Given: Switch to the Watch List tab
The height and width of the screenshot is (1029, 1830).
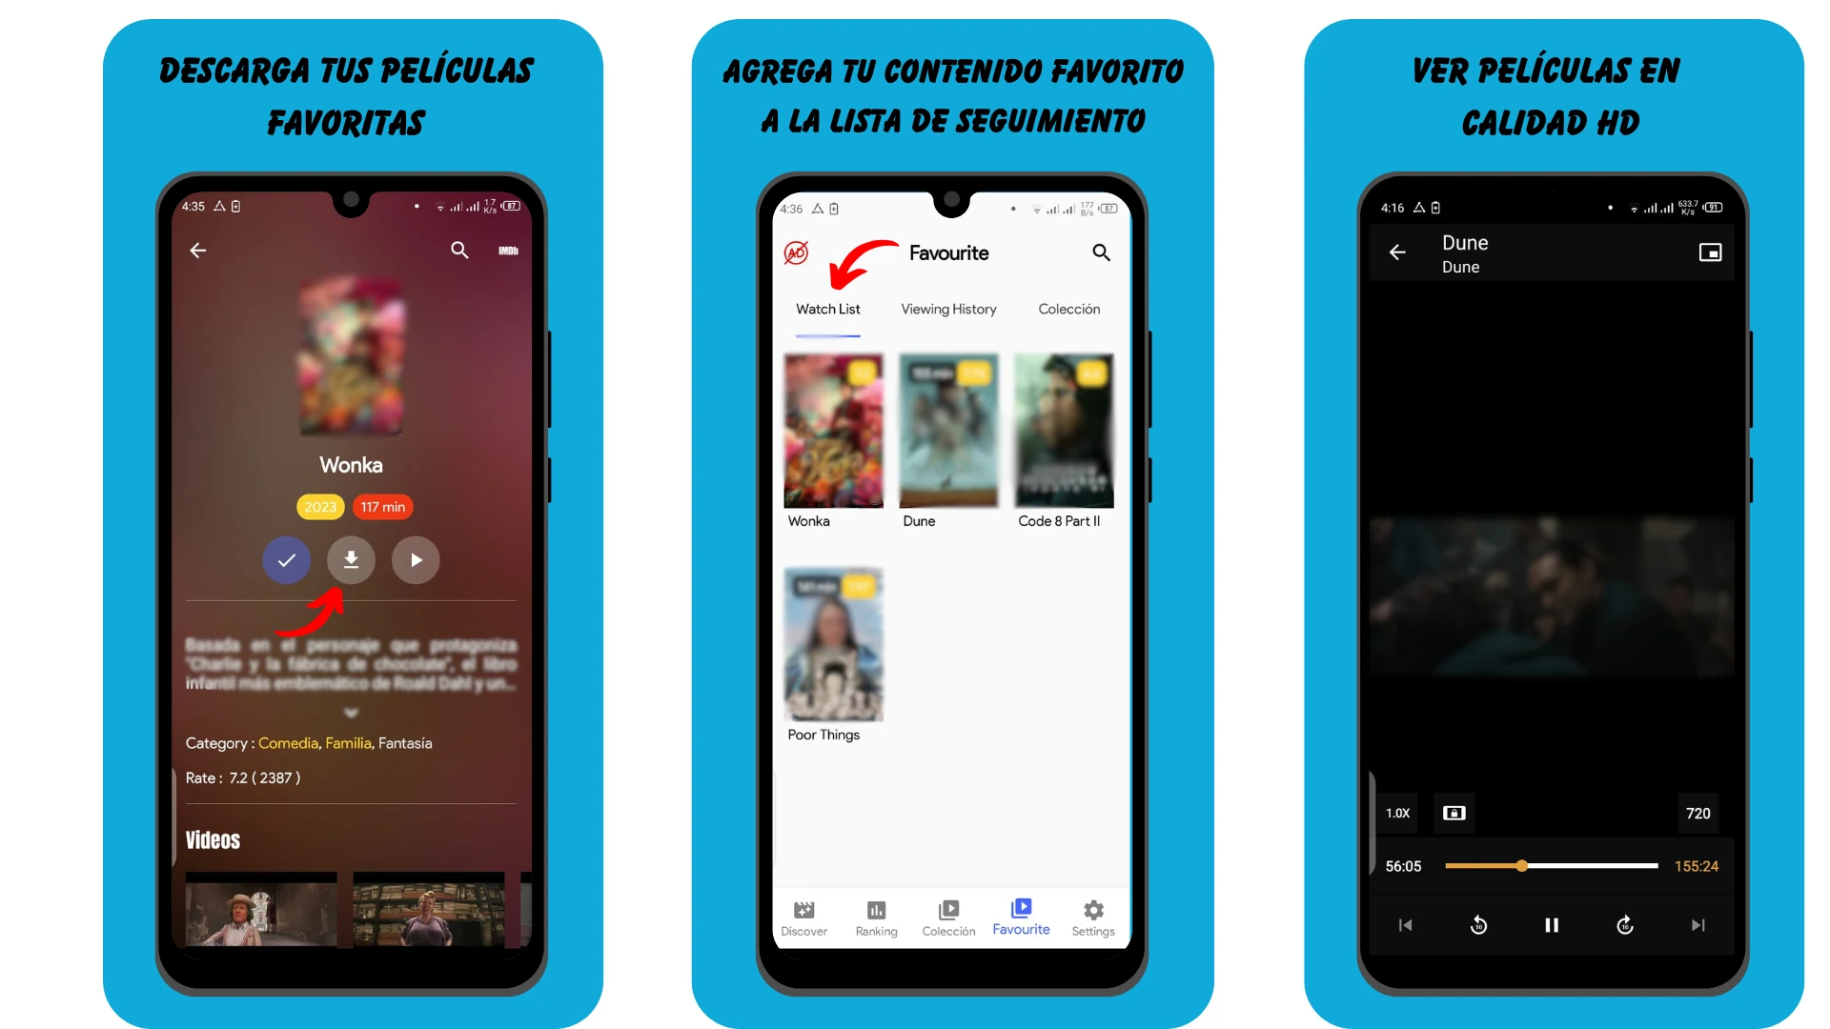Looking at the screenshot, I should coord(827,309).
